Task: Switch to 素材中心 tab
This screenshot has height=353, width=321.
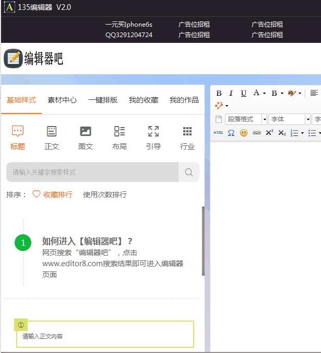Action: (x=62, y=100)
